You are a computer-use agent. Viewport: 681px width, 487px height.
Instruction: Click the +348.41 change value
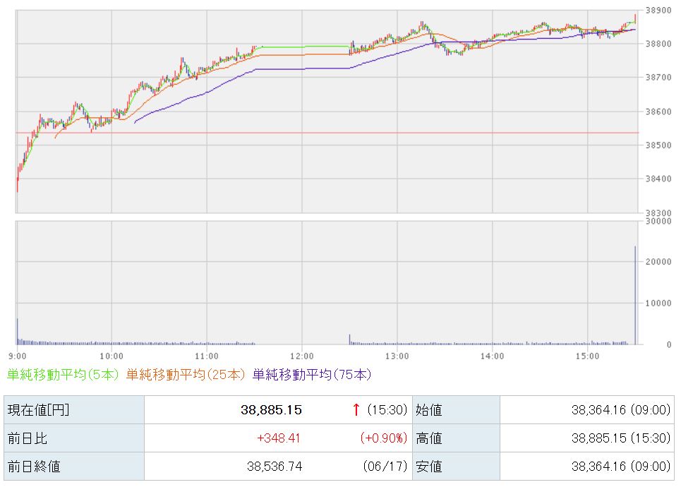coord(278,438)
